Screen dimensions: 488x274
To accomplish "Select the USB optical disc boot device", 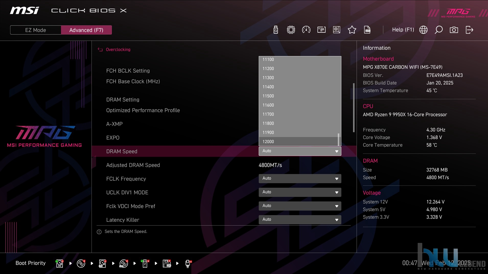I will click(x=124, y=263).
